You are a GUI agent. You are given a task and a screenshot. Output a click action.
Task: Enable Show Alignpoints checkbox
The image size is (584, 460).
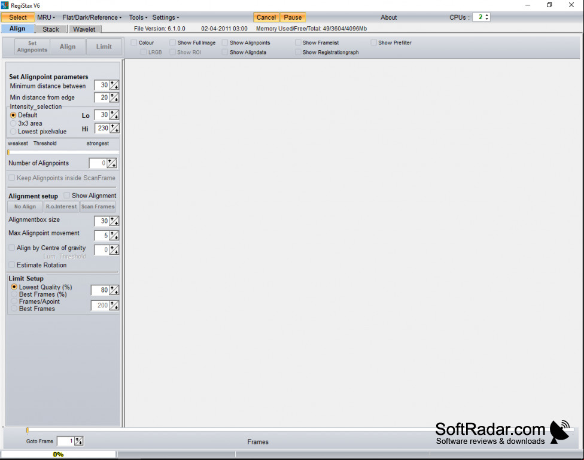click(224, 42)
